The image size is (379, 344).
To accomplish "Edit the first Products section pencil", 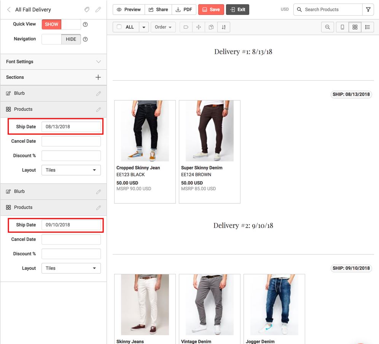I will (x=99, y=110).
